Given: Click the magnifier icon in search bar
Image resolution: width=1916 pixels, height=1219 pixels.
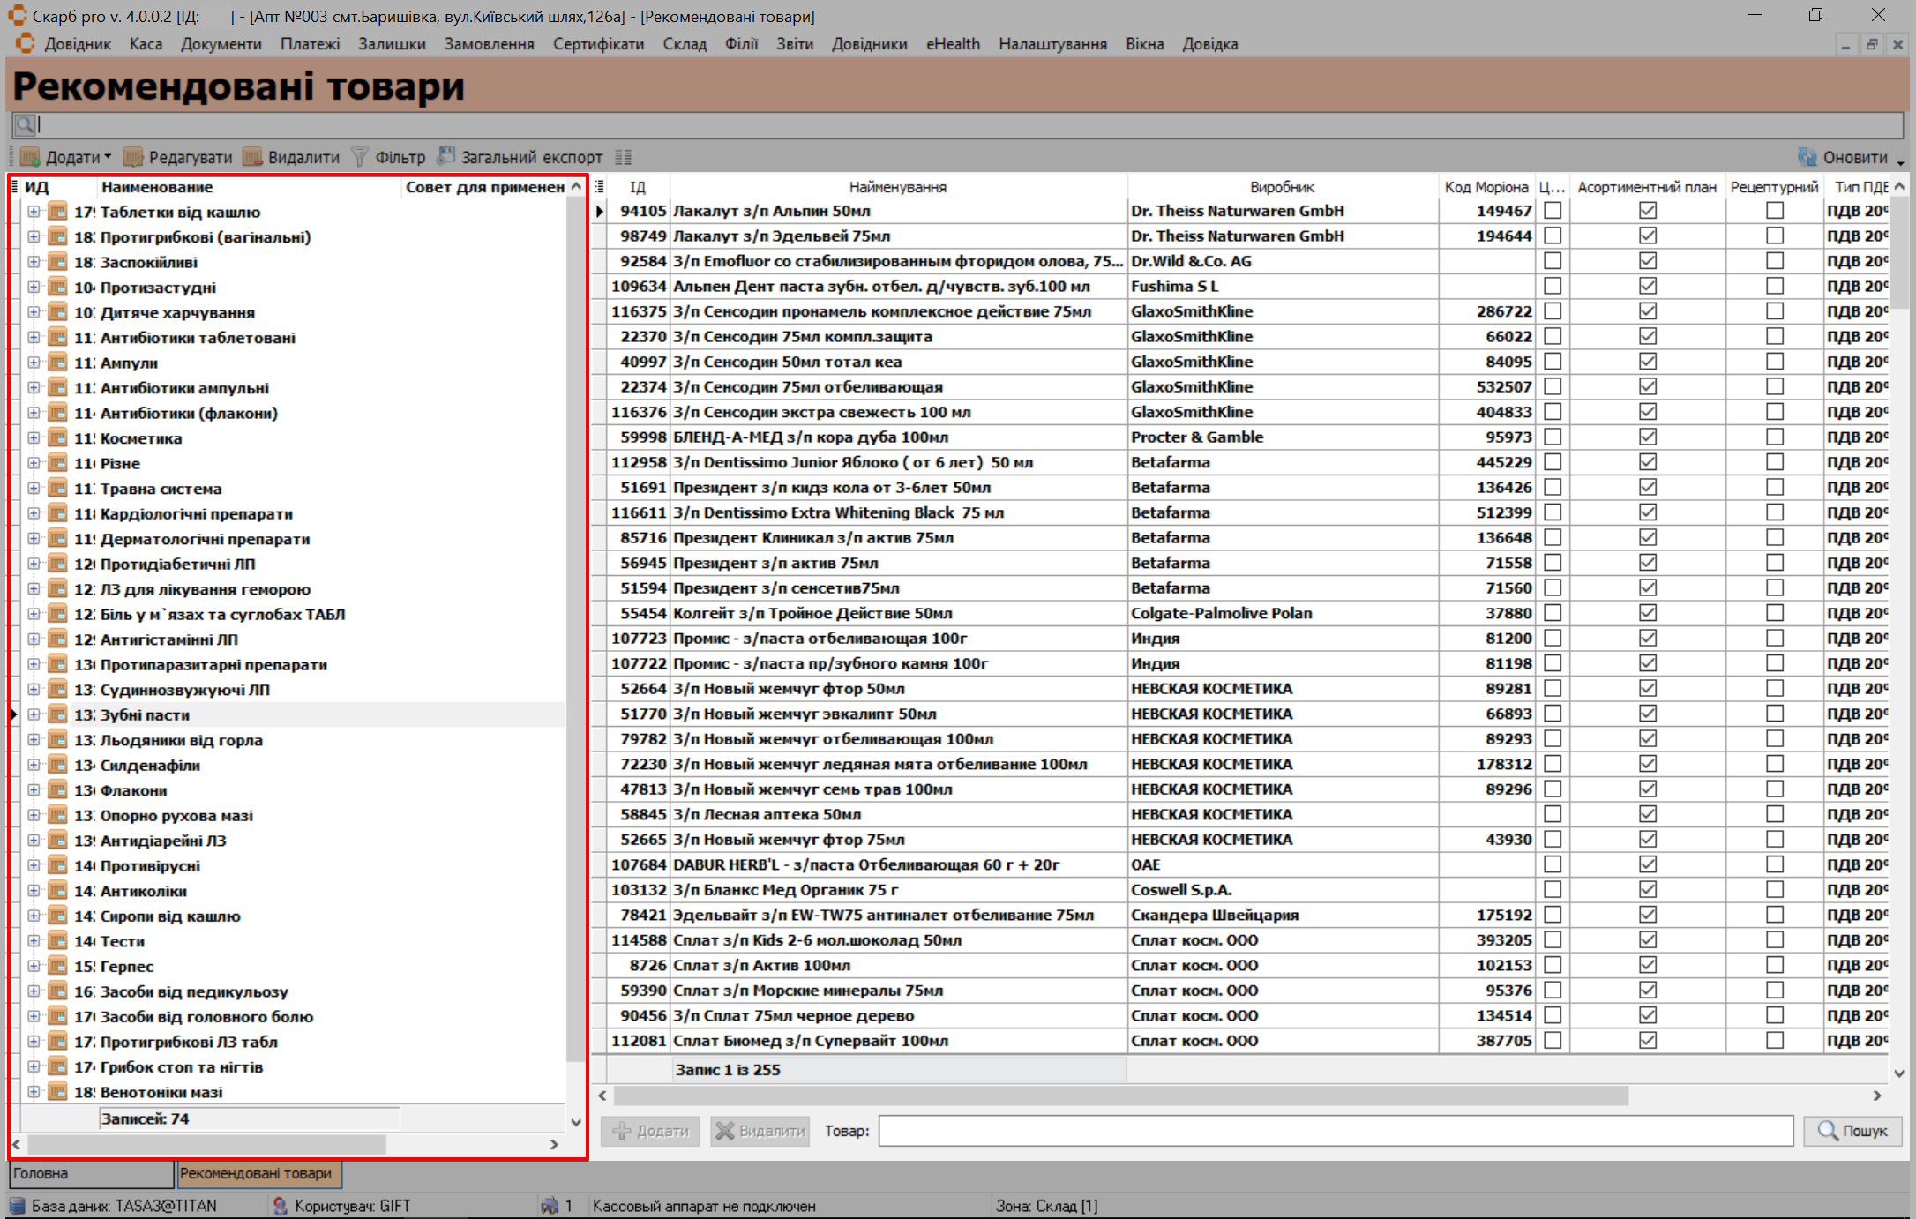Looking at the screenshot, I should pyautogui.click(x=25, y=124).
